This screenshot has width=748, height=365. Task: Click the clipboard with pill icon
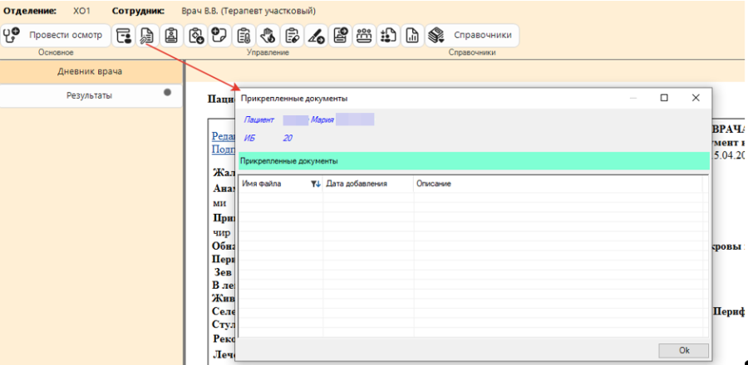[292, 35]
